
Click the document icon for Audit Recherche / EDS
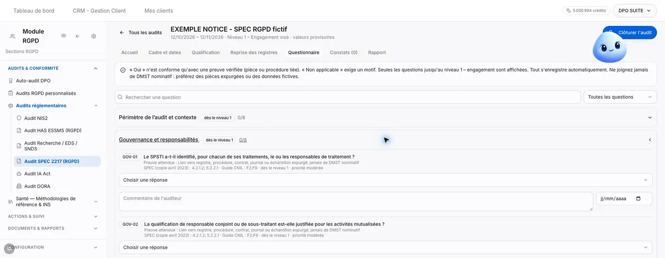[x=19, y=146]
